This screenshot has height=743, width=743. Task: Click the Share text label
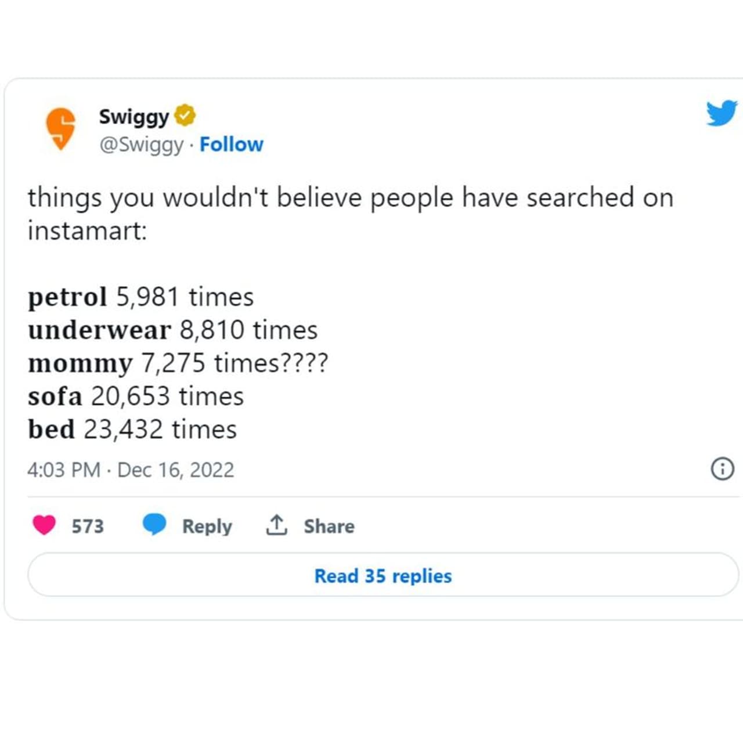pos(329,526)
